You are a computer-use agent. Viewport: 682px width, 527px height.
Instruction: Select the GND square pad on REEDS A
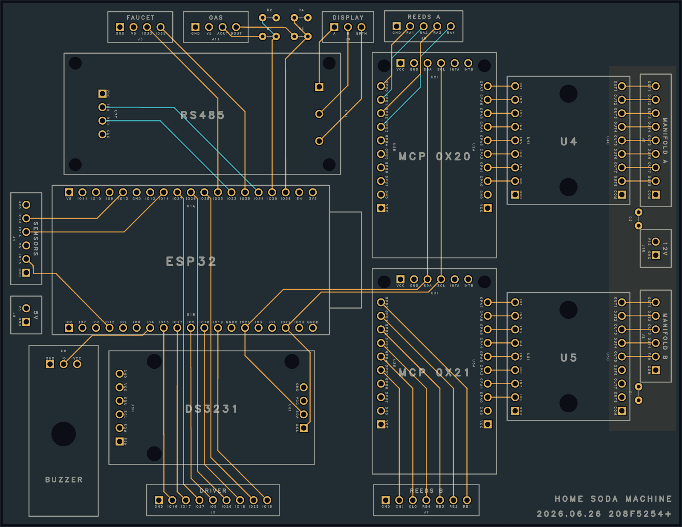tap(396, 26)
